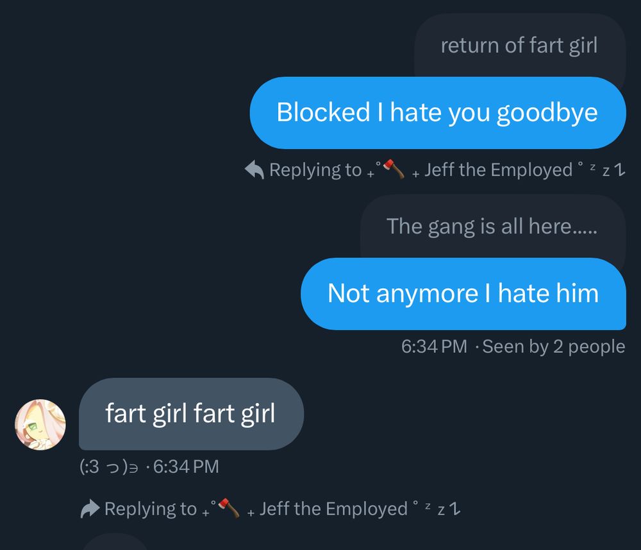Click the forward-reply arrow icon below 'fart girl fart girl'
The height and width of the screenshot is (550, 641).
pos(90,509)
